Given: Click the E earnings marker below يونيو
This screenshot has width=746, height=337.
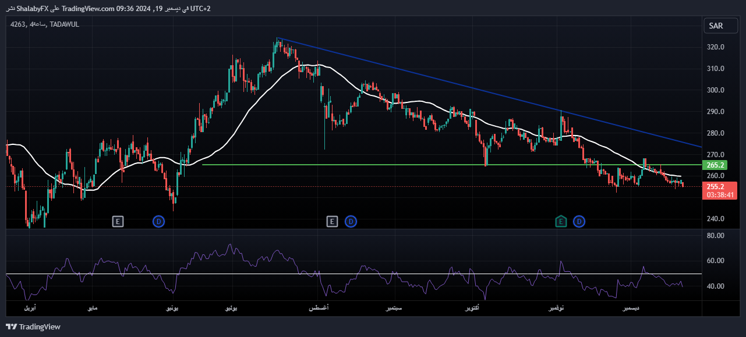Looking at the screenshot, I should (x=118, y=221).
